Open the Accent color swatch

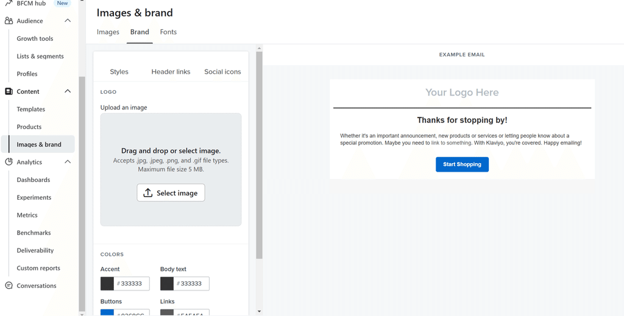tap(107, 284)
